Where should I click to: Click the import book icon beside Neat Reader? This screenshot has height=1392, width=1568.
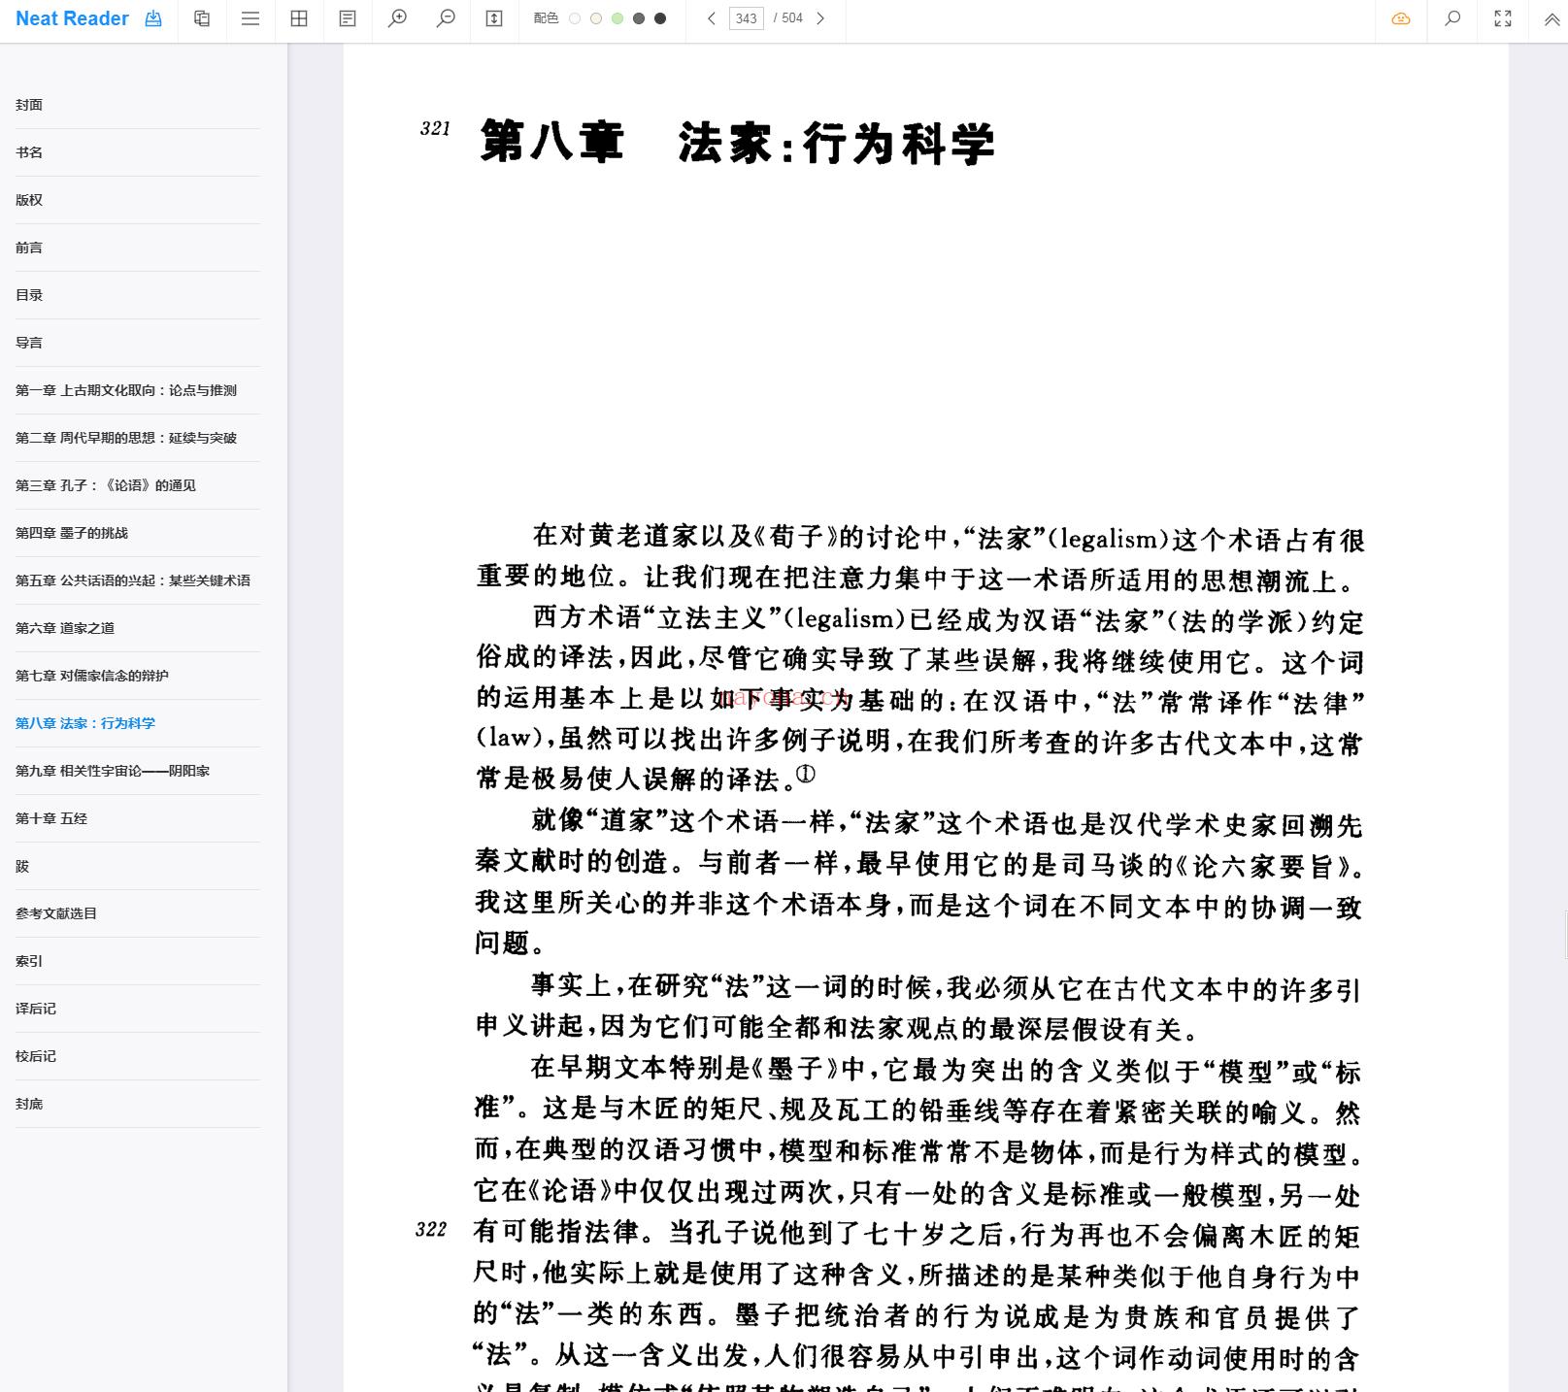[153, 18]
